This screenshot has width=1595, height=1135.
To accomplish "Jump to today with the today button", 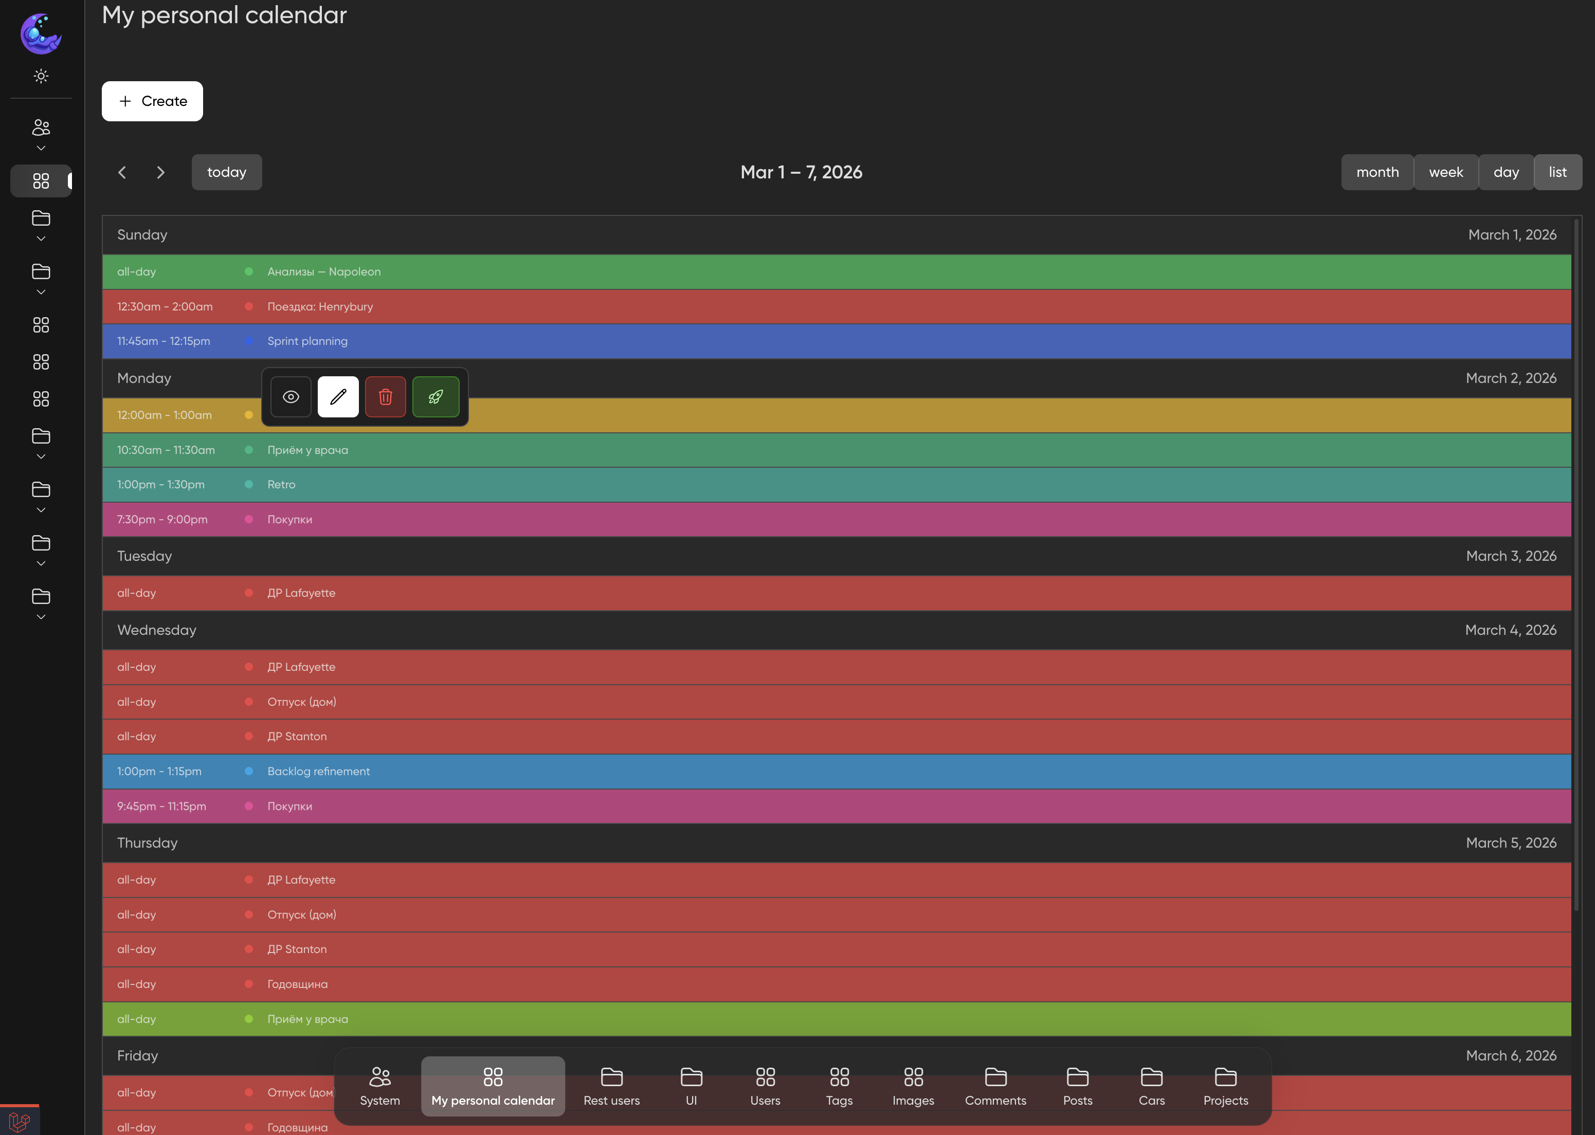I will click(x=226, y=172).
